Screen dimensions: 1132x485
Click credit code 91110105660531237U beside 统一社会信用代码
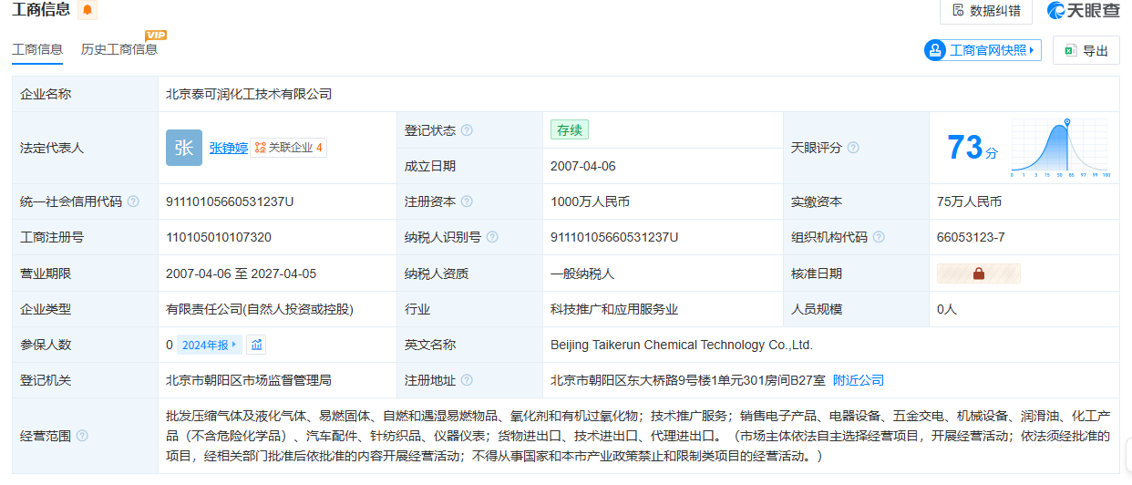230,201
